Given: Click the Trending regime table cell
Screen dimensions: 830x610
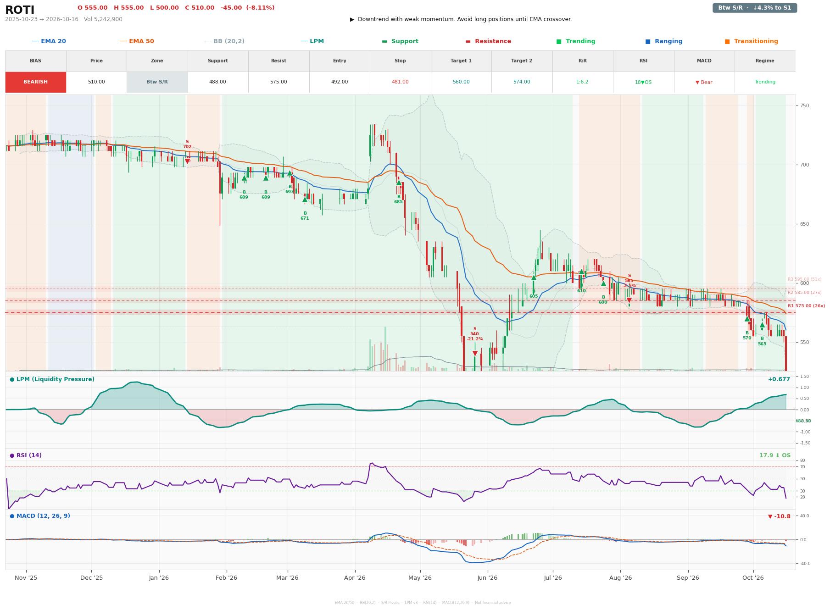Looking at the screenshot, I should coord(765,82).
